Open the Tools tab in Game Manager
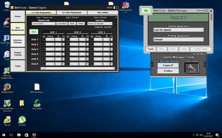 coord(150,49)
